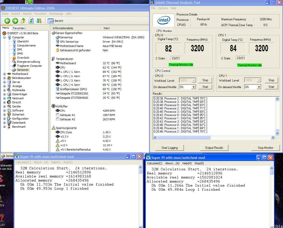Select the Sicherheit shield icon in tree
Image resolution: width=283 pixels, height=228 pixels.
(x=9, y=115)
